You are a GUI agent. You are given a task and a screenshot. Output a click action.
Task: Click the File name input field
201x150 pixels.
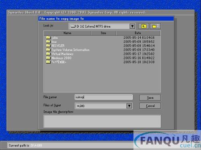(x=104, y=97)
